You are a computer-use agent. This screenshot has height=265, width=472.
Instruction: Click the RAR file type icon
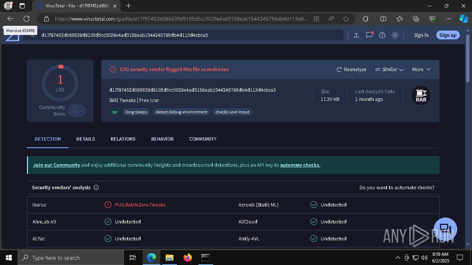pos(421,96)
